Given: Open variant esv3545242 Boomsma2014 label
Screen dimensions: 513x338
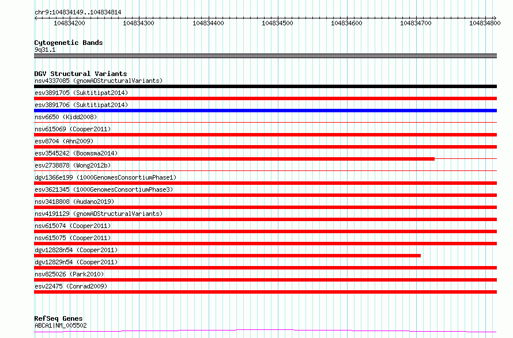Looking at the screenshot, I should (x=76, y=153).
